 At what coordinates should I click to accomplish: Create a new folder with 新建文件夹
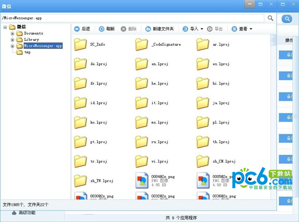[x=159, y=29]
